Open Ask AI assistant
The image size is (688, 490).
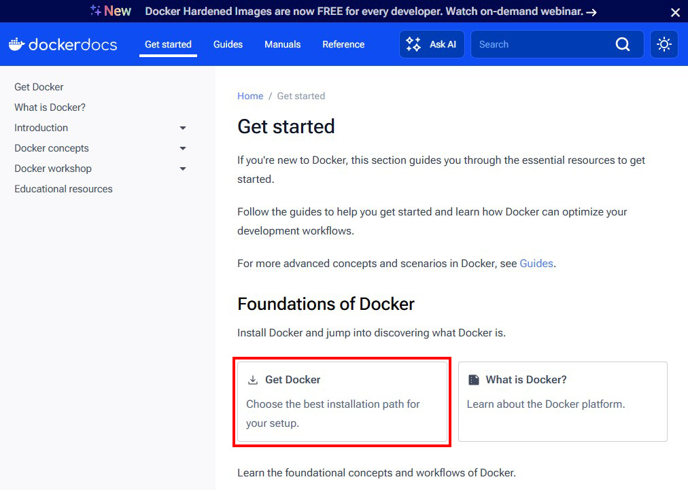coord(432,43)
